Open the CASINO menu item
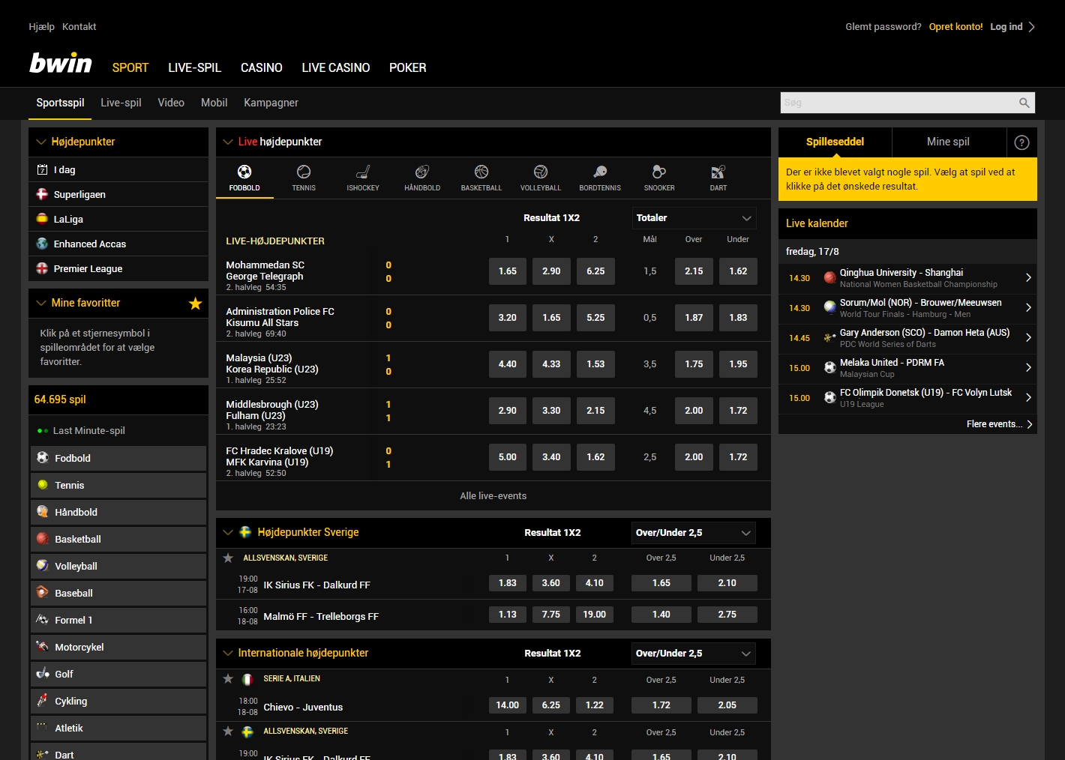 tap(261, 67)
